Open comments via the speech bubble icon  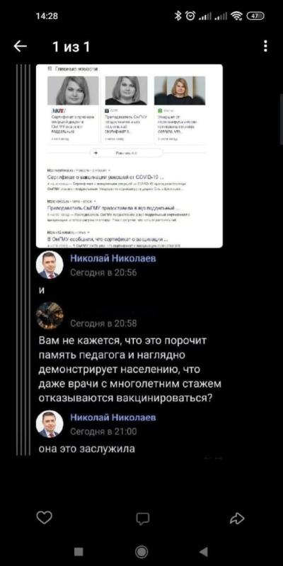(x=143, y=519)
